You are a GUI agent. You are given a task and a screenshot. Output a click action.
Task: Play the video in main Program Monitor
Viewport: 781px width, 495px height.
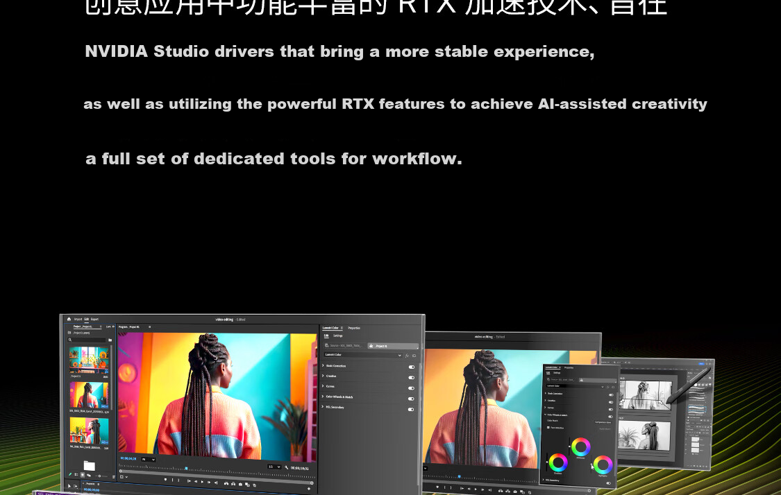[x=202, y=482]
